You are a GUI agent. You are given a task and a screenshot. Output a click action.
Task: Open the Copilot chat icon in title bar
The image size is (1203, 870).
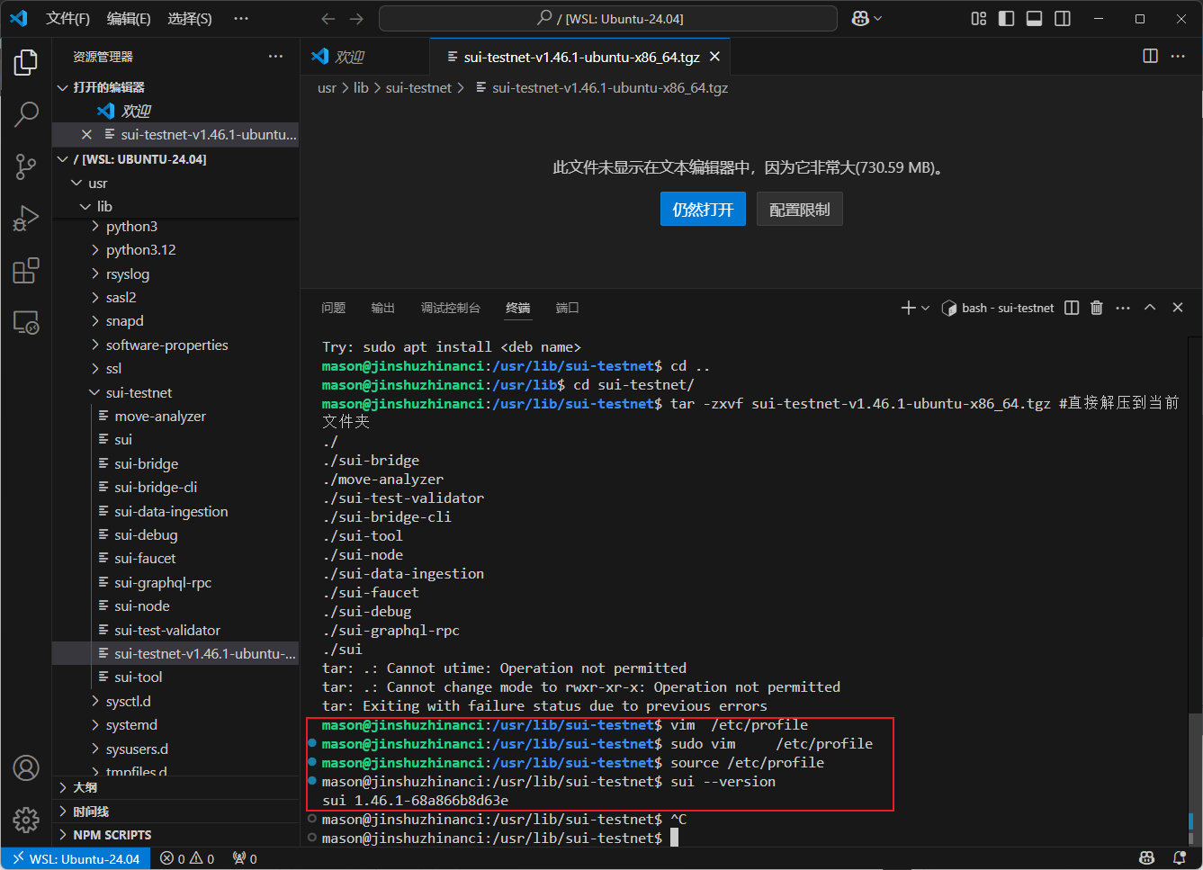click(860, 19)
